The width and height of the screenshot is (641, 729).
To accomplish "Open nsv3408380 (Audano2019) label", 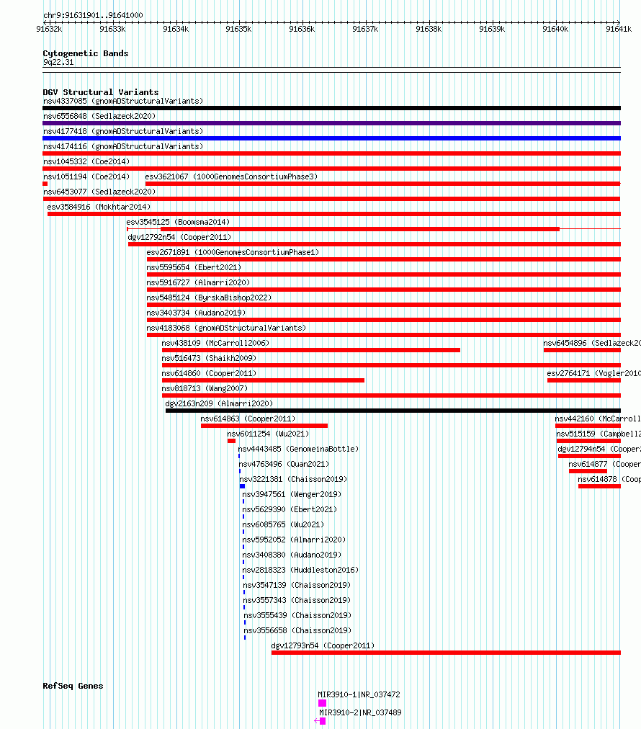I will pyautogui.click(x=292, y=554).
